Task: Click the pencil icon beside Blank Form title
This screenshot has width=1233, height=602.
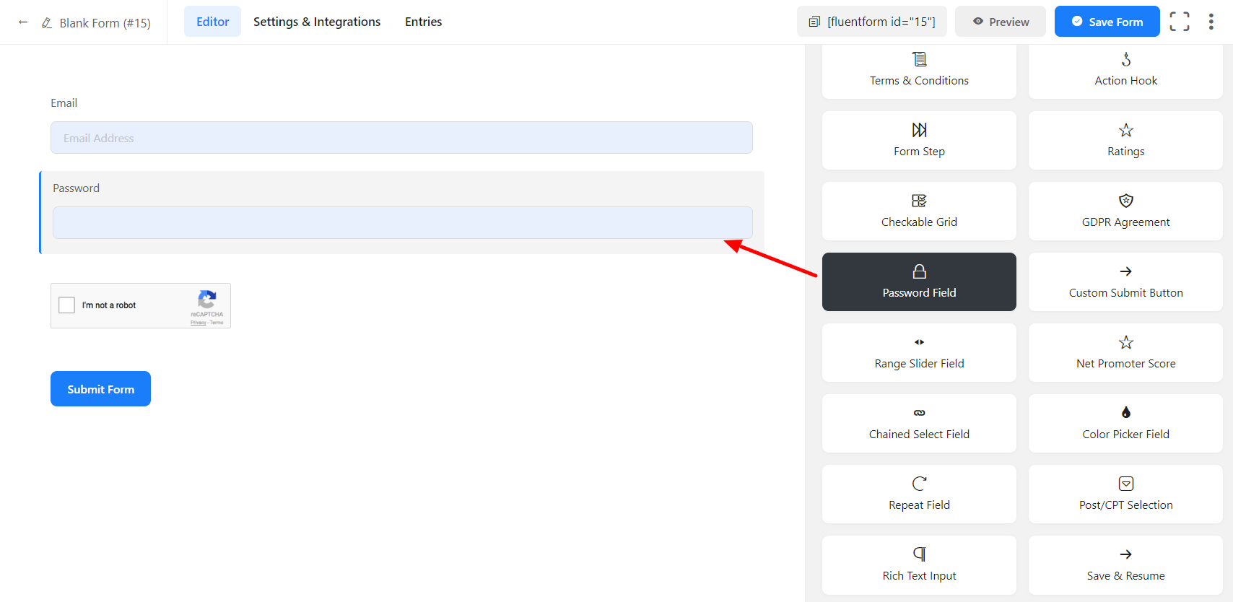Action: click(x=47, y=23)
